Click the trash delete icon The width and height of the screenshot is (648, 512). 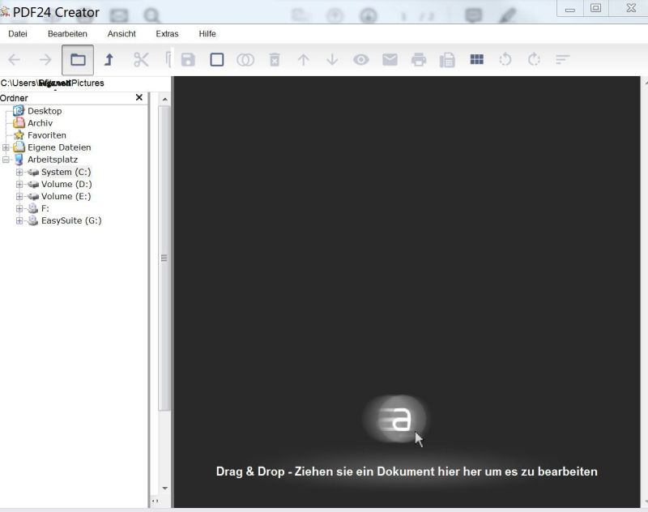(x=275, y=60)
